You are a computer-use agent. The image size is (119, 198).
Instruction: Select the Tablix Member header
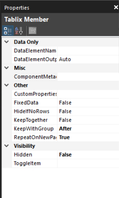click(27, 20)
